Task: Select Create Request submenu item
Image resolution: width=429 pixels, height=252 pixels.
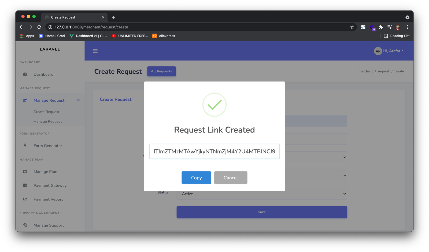Action: click(x=46, y=112)
